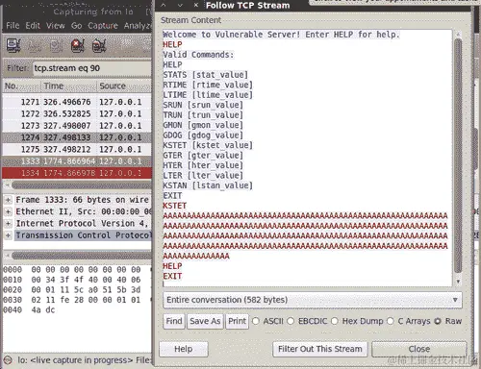
Task: Select ASCII stream display format
Action: pos(256,321)
